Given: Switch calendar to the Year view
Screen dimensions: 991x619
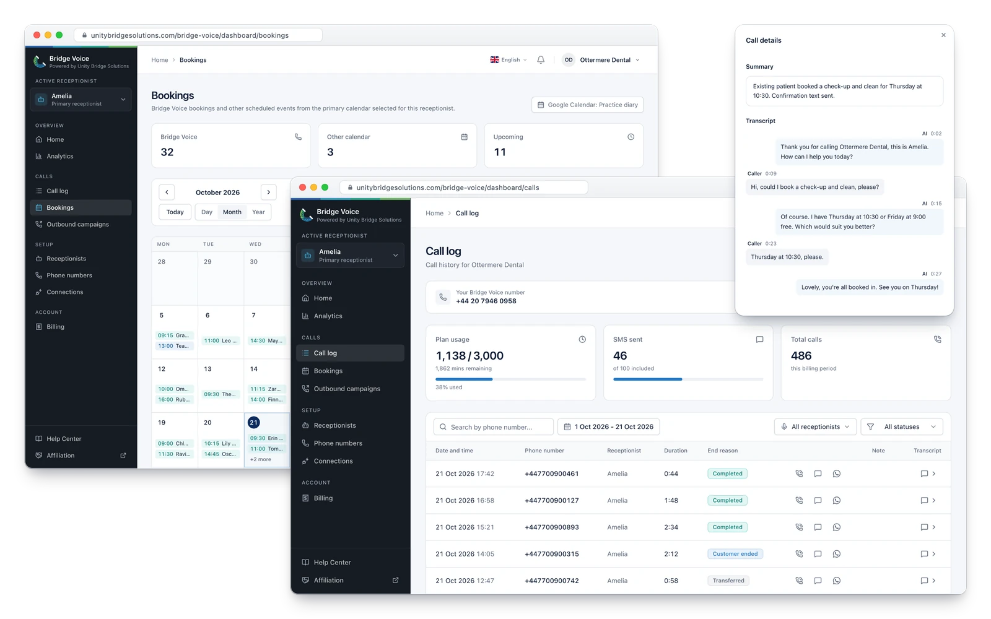Looking at the screenshot, I should 258,212.
